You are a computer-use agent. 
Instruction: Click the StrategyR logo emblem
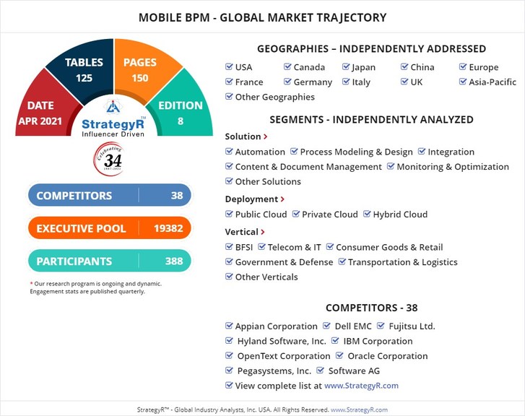pyautogui.click(x=113, y=106)
